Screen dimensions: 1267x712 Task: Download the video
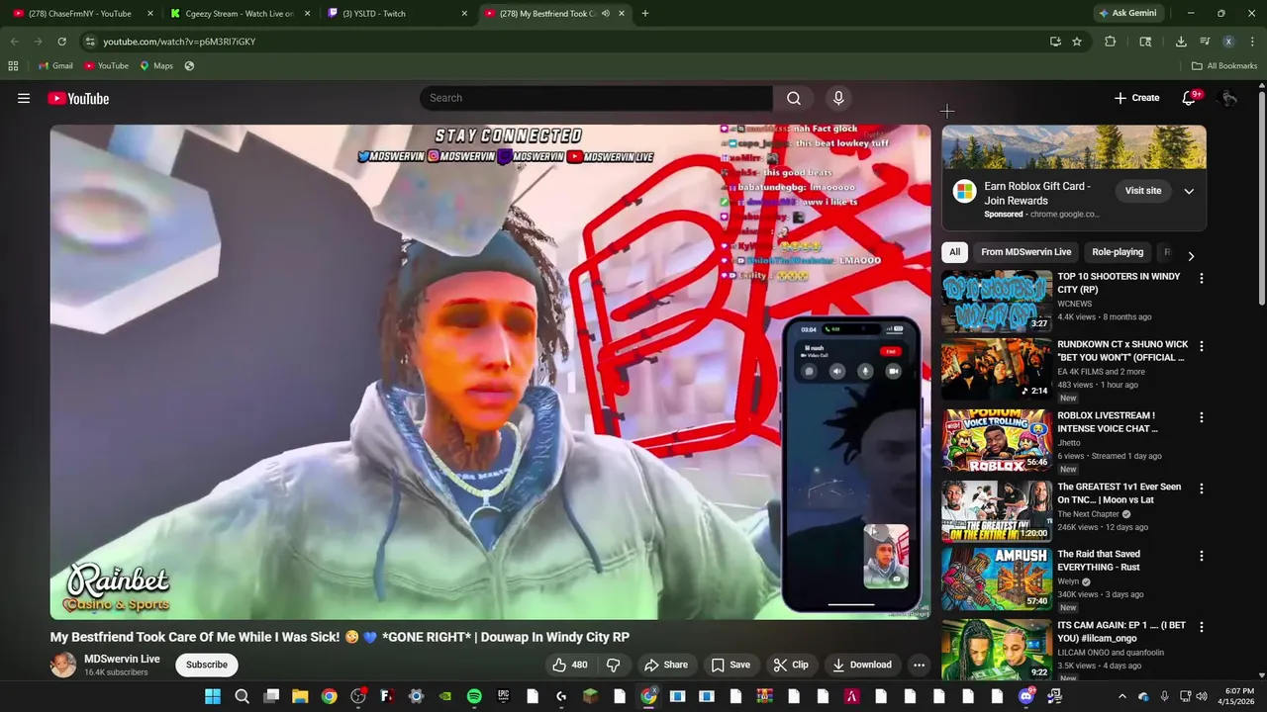point(861,665)
